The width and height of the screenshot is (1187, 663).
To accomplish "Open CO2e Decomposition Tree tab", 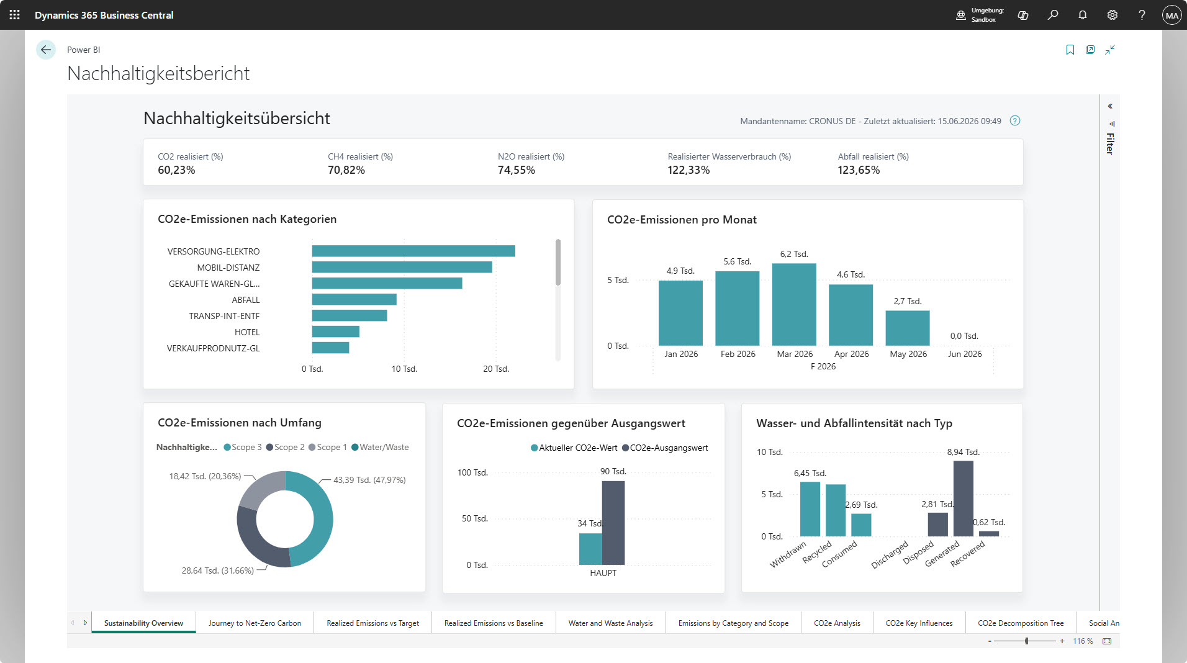I will tap(1021, 623).
